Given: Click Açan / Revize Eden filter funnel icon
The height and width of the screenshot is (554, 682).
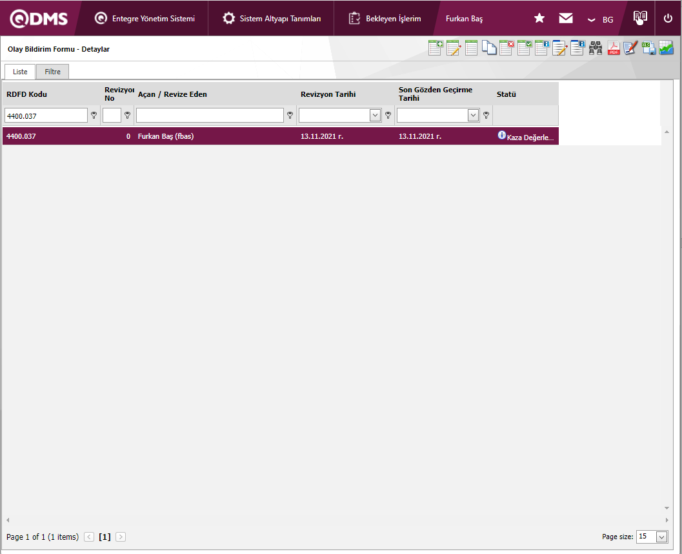Looking at the screenshot, I should pos(290,116).
